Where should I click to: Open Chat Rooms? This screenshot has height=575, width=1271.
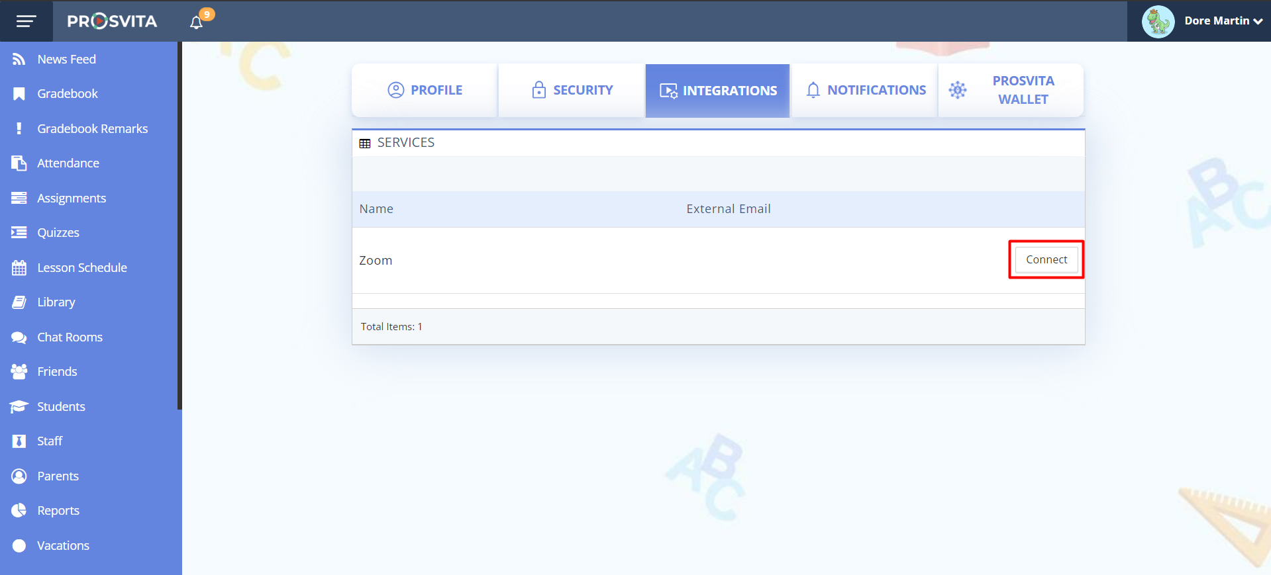[x=70, y=337]
